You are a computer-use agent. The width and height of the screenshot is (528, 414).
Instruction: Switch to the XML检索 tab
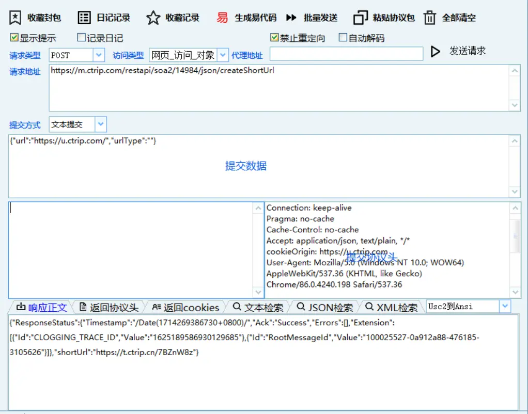coord(391,307)
